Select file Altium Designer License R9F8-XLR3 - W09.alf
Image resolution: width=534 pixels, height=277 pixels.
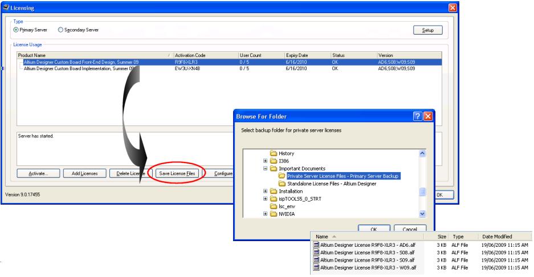(368, 267)
